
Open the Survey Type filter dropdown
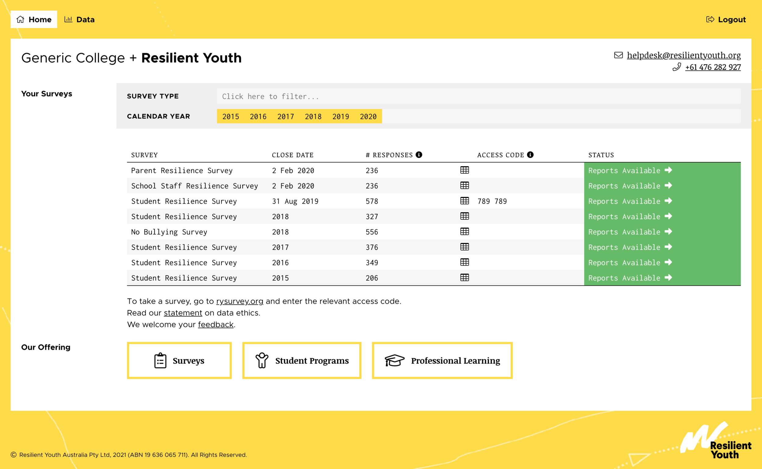(478, 96)
